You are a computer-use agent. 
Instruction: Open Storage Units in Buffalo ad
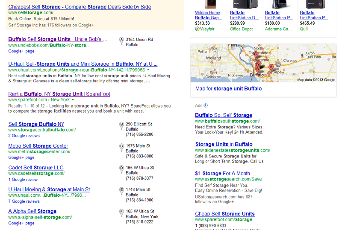coord(224,144)
